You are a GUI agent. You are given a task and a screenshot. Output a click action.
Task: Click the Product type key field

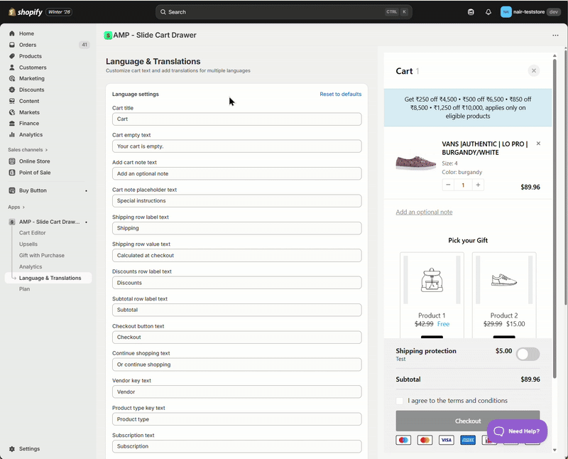click(236, 419)
